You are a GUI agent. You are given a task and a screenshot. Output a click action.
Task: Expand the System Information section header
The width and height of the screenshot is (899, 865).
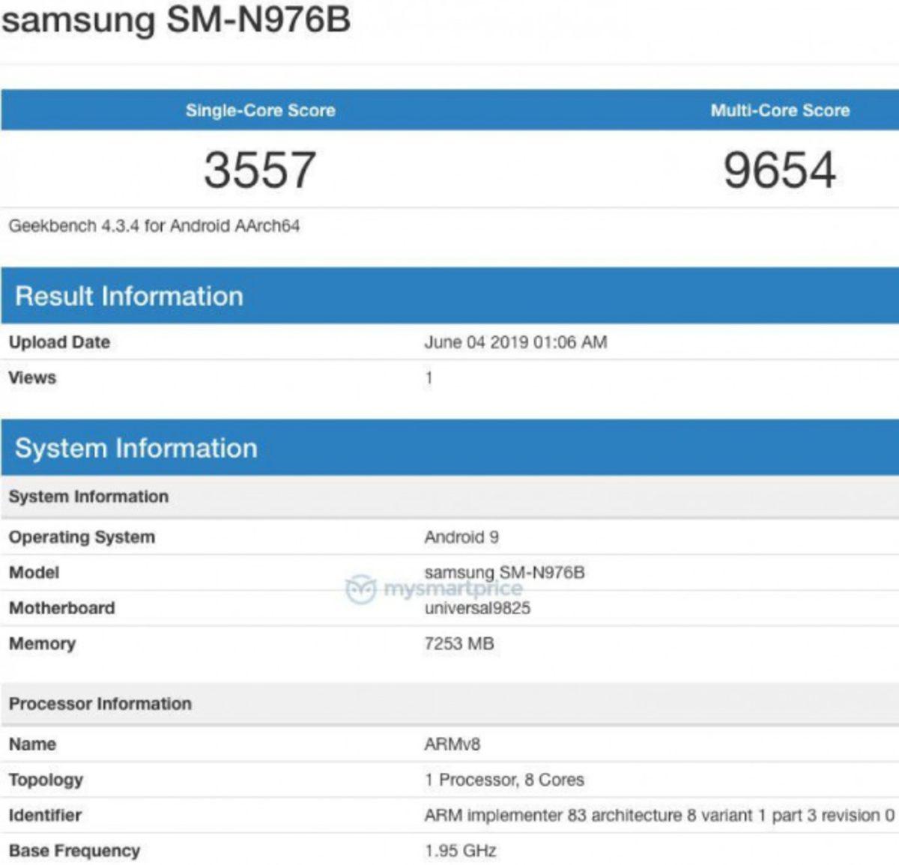coord(135,448)
